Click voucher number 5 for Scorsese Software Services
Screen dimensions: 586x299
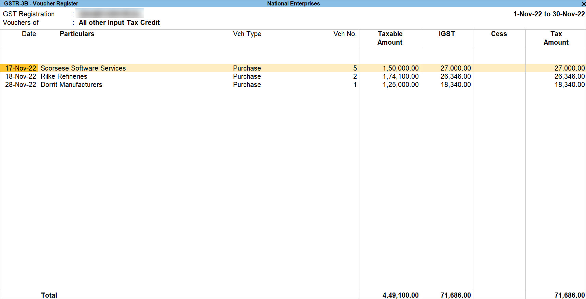355,68
